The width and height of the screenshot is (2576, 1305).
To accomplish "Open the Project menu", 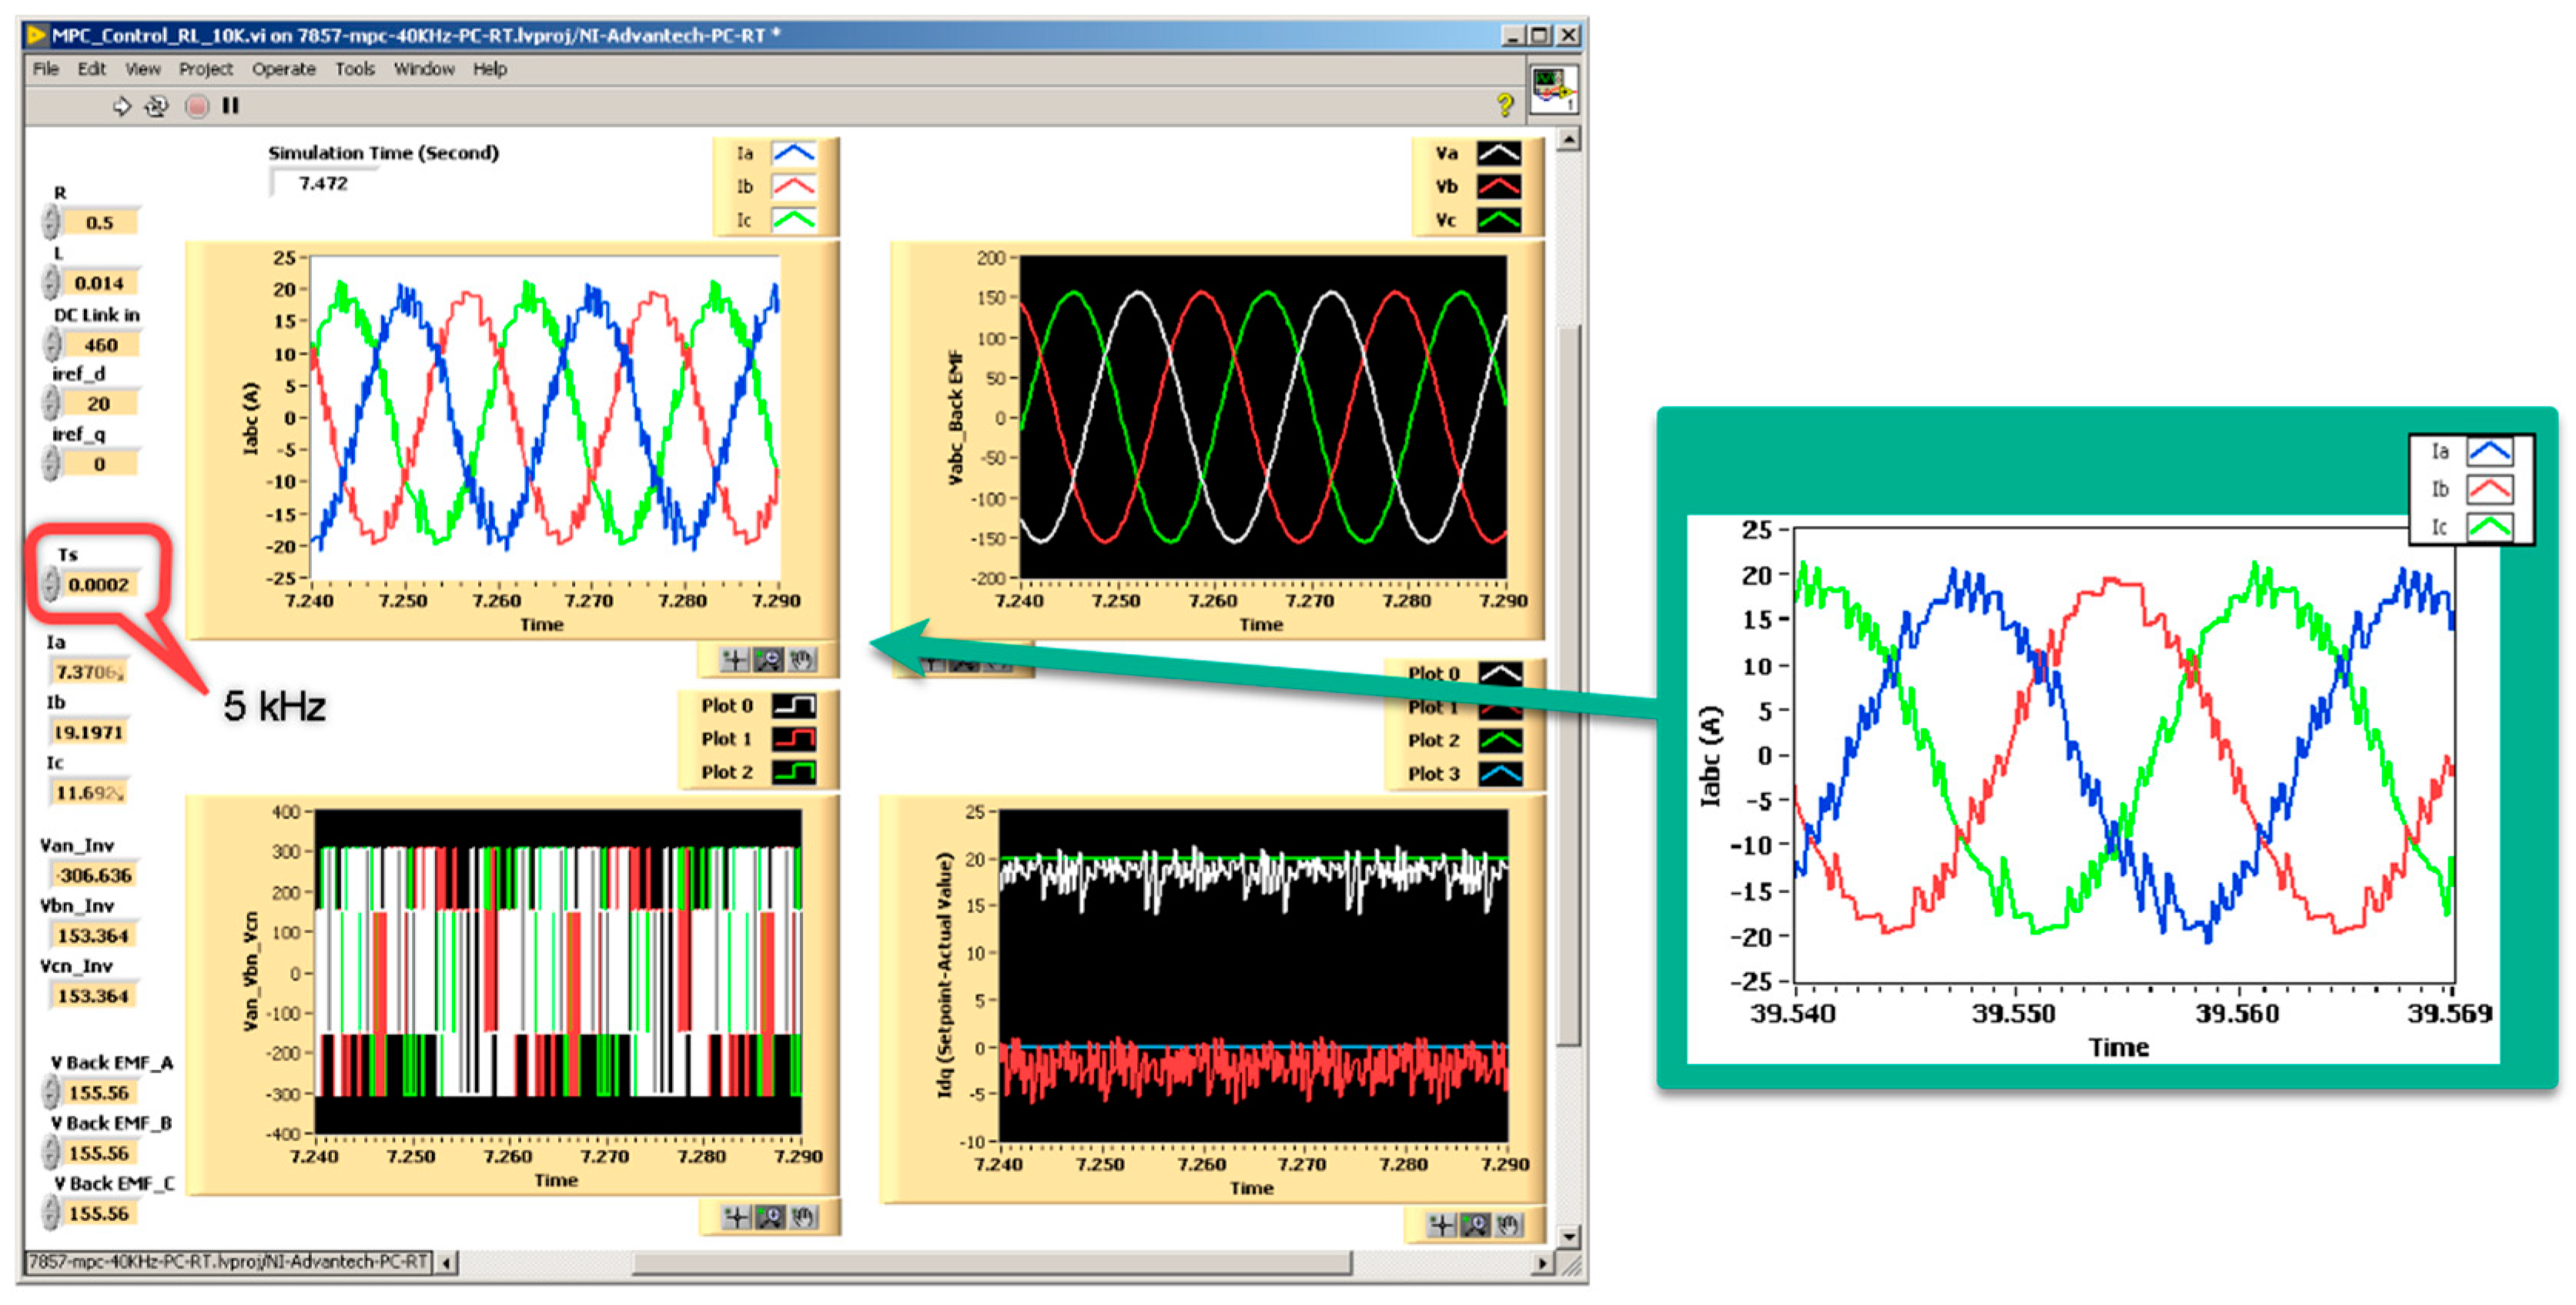I will tap(206, 69).
